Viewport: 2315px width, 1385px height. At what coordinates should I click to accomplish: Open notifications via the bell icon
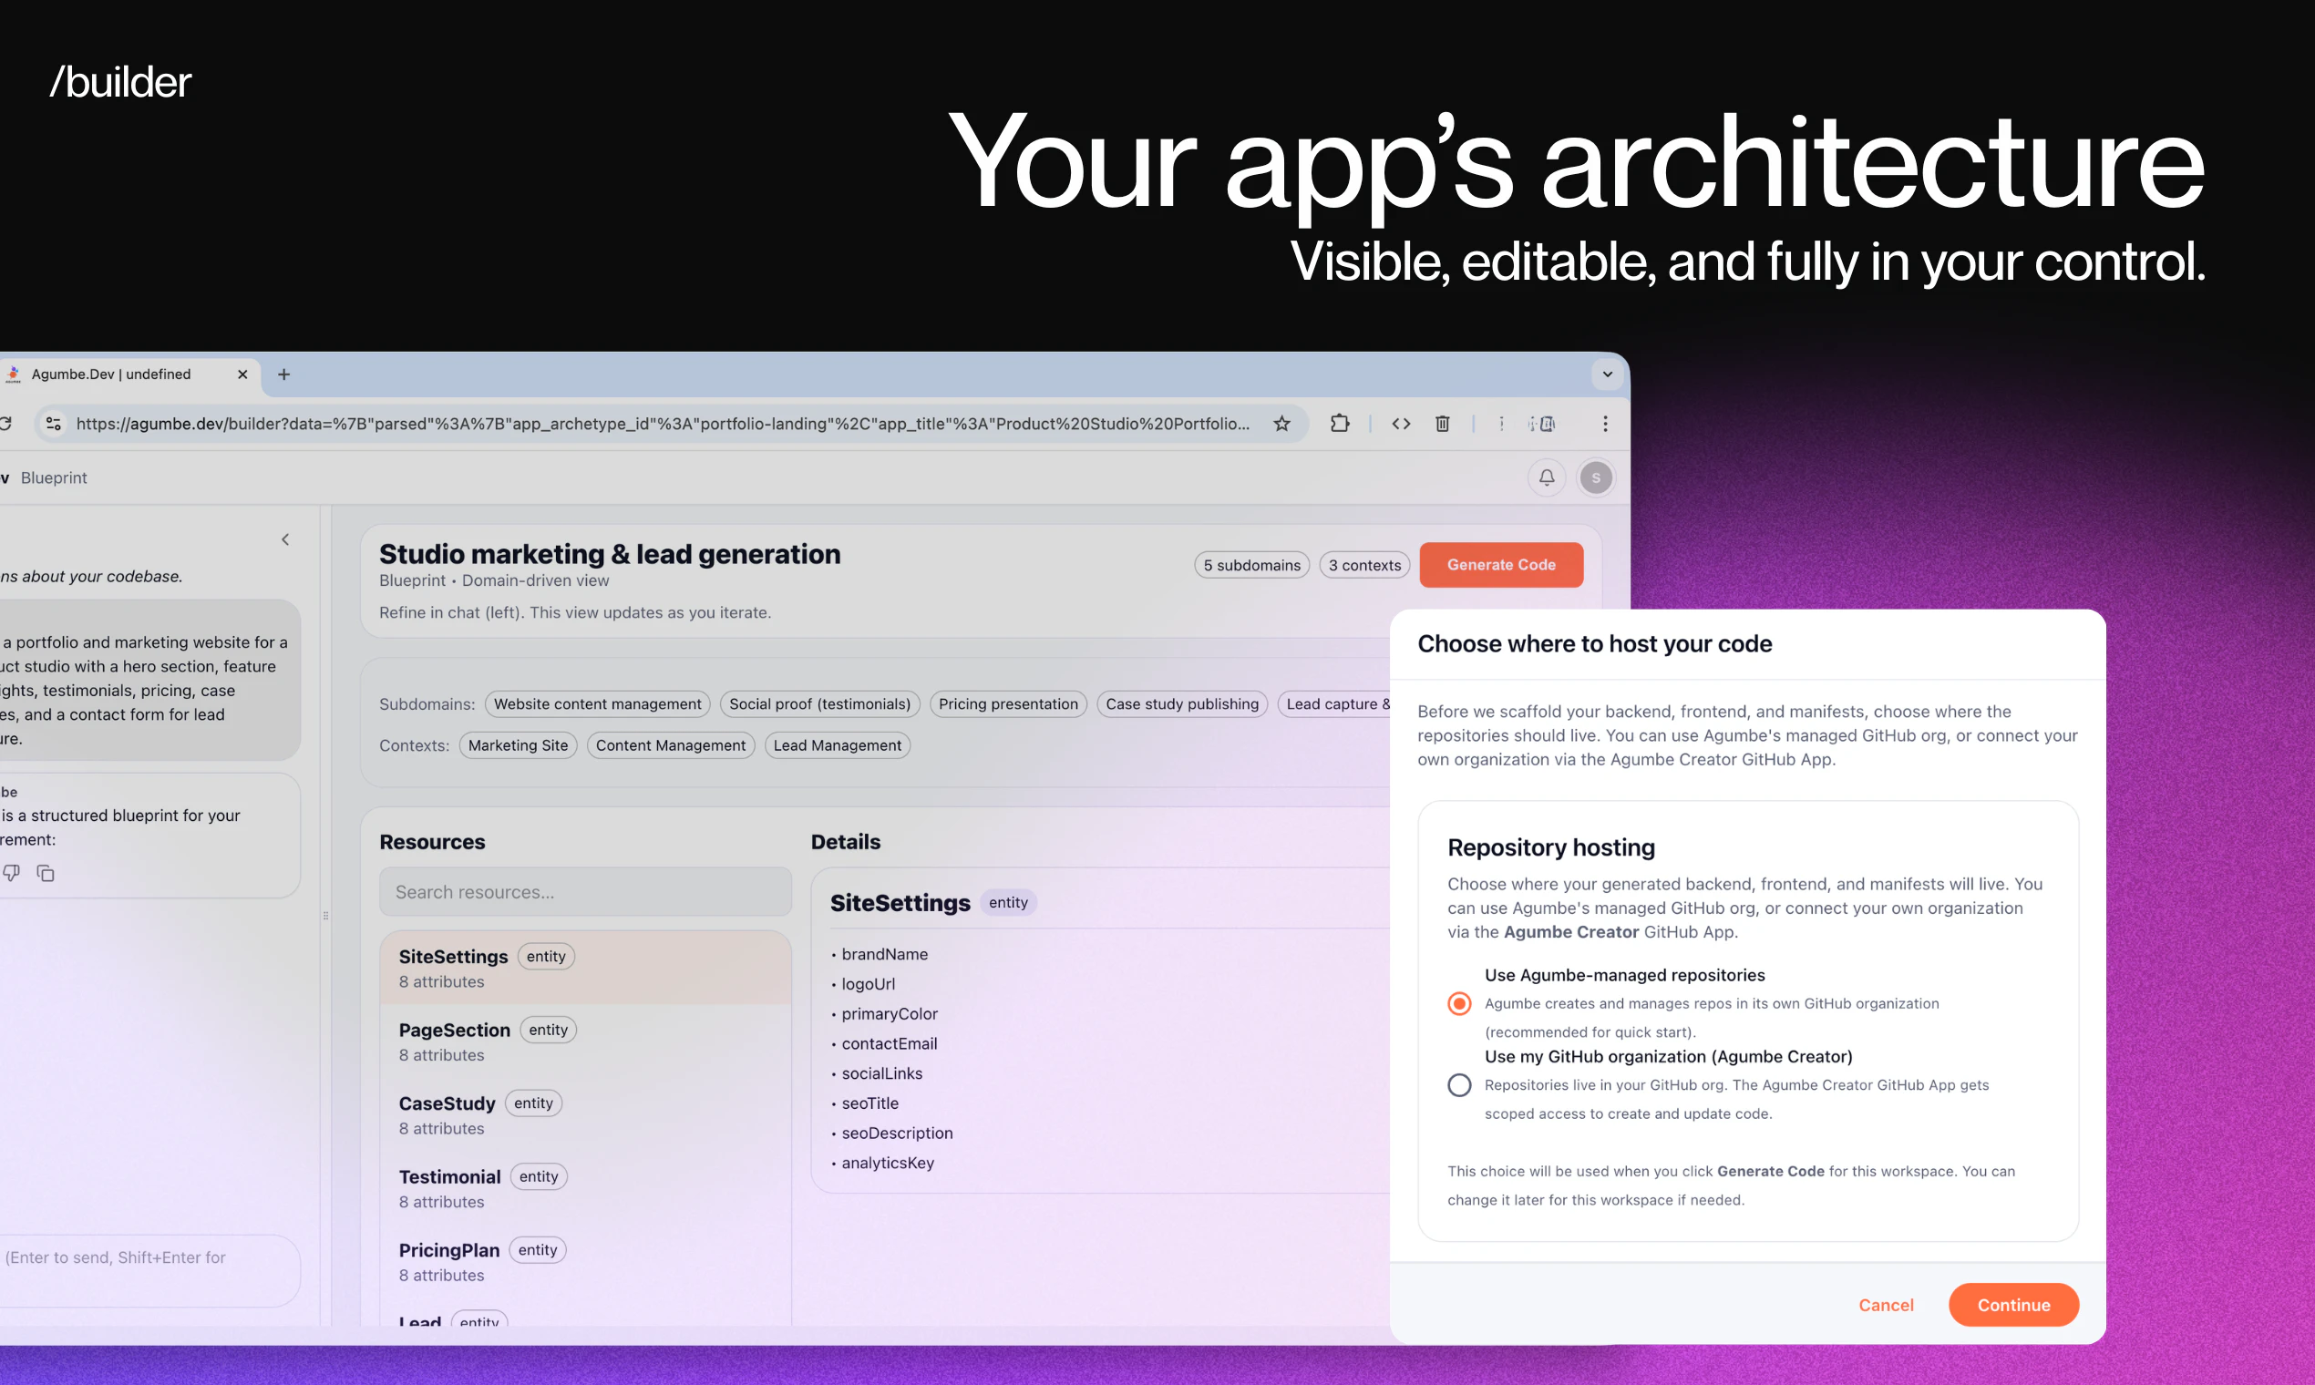1546,477
